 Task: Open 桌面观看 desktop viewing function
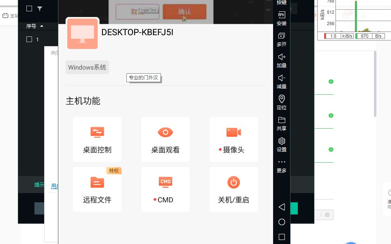pyautogui.click(x=165, y=139)
